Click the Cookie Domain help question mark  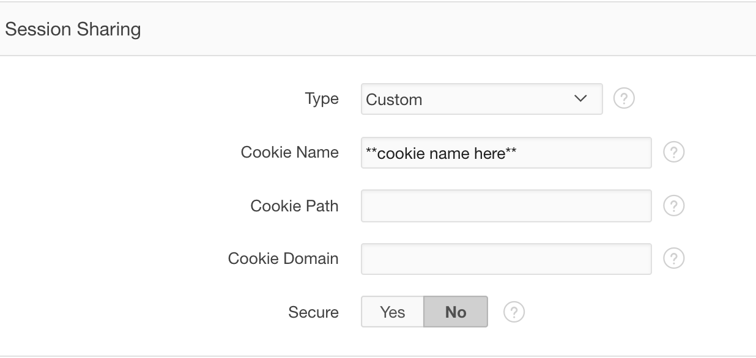(673, 258)
